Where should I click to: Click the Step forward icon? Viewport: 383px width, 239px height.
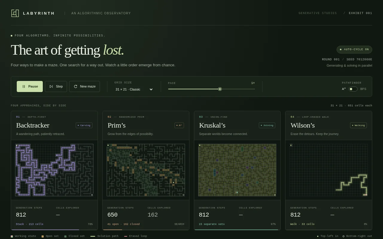51,86
